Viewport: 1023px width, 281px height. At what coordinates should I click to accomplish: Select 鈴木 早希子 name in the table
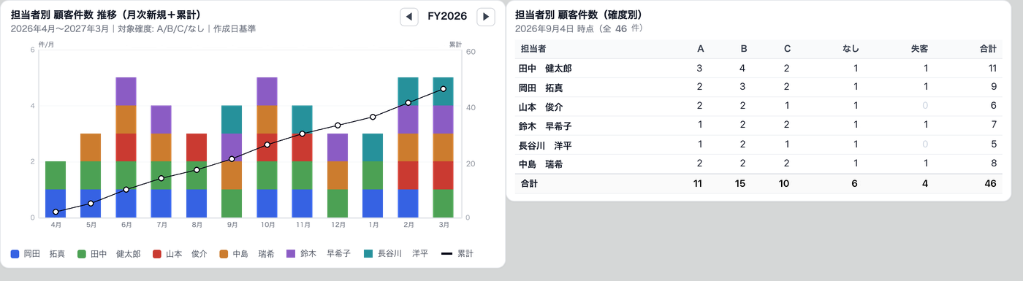click(545, 126)
